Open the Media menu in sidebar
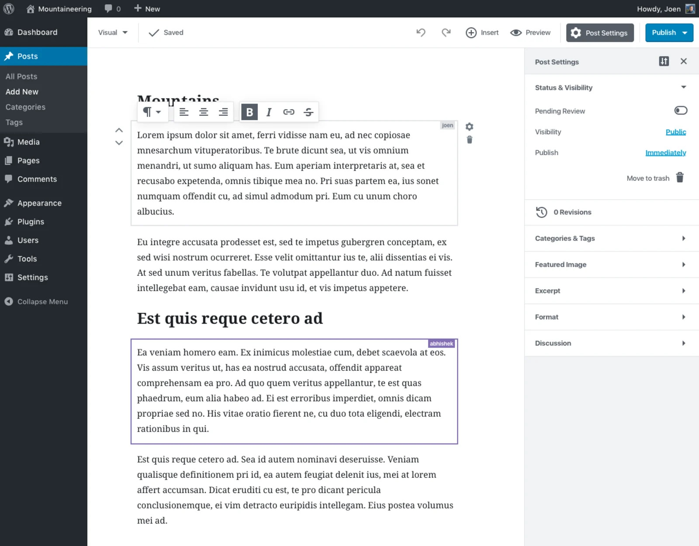699x546 pixels. tap(28, 142)
